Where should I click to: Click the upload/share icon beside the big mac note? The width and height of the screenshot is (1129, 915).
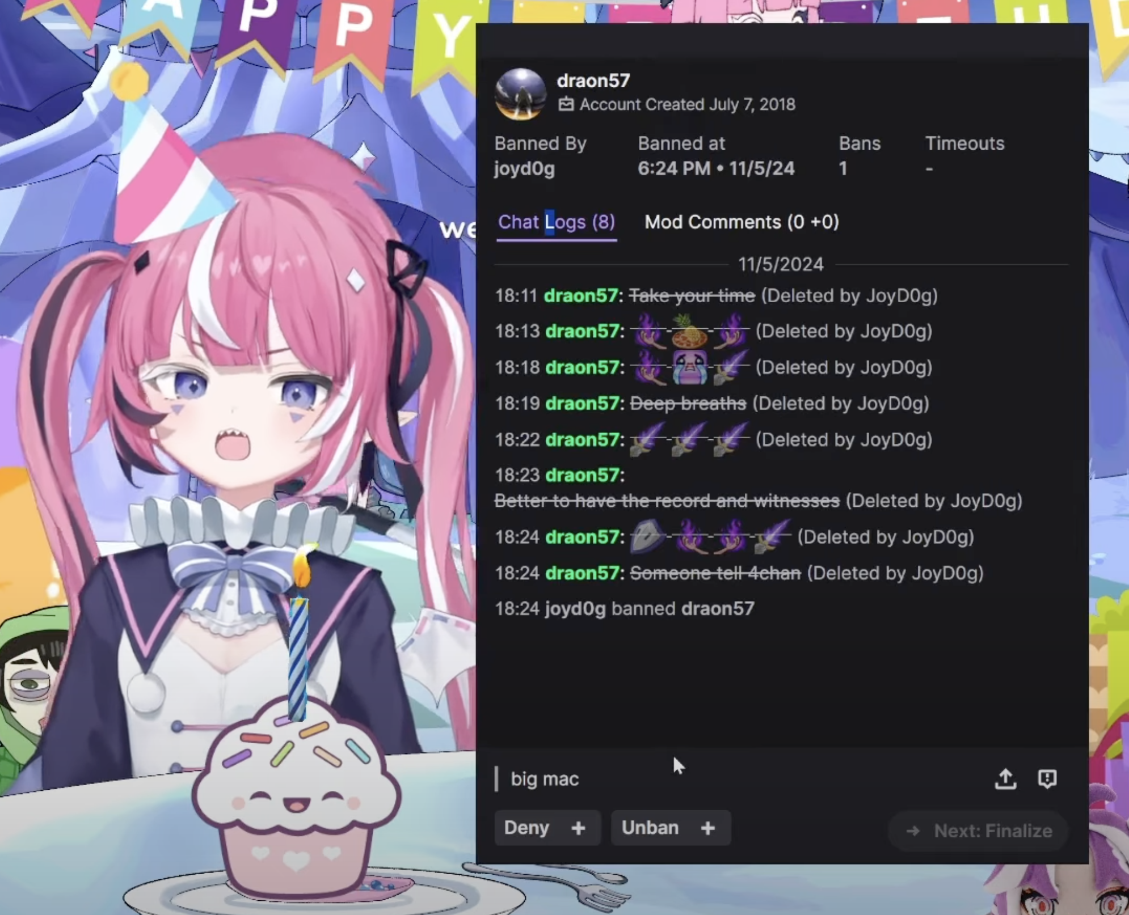pos(1005,779)
